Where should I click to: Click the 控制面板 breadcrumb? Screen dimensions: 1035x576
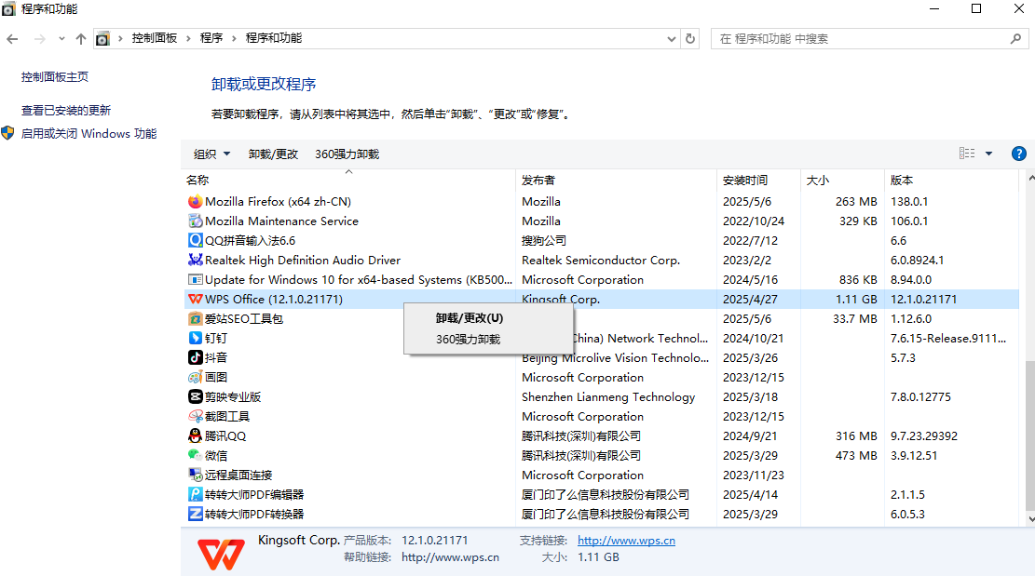pyautogui.click(x=155, y=38)
